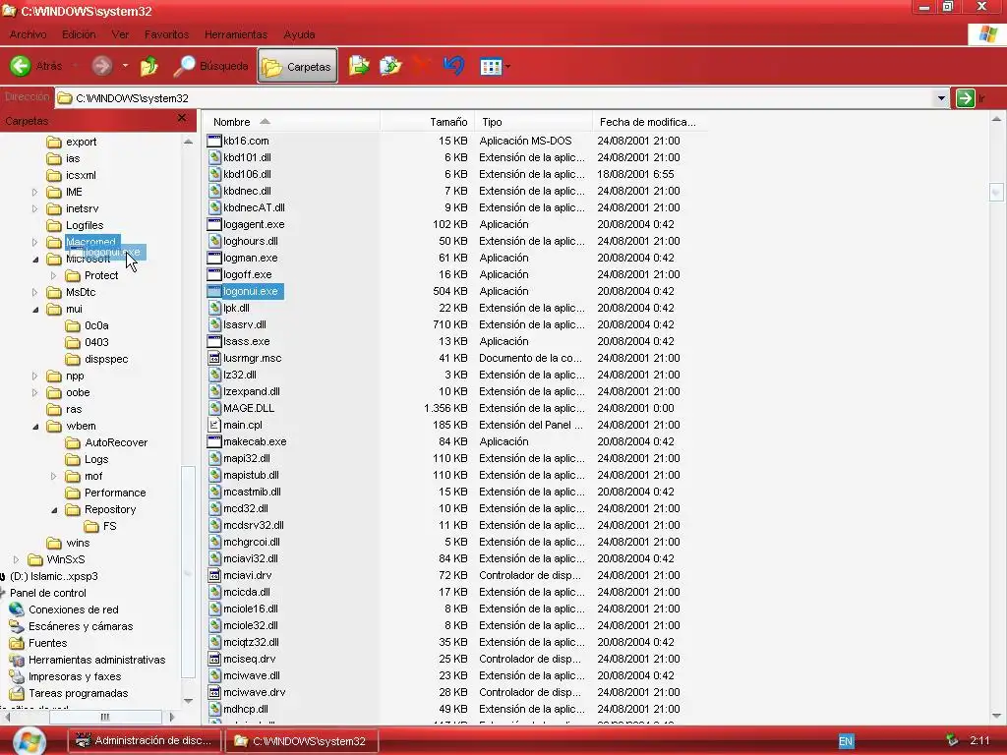Click the blue Undo arrow icon
Screen dimensions: 1007x755
click(453, 66)
